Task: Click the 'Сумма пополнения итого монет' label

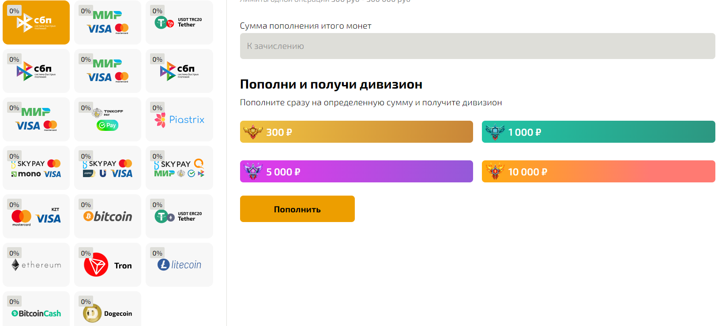Action: pos(305,26)
